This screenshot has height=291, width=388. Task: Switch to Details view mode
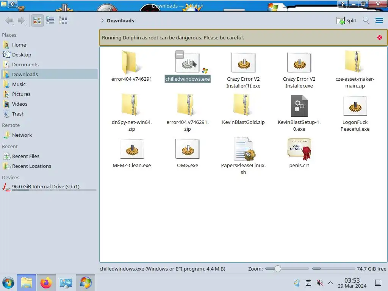coord(63,20)
